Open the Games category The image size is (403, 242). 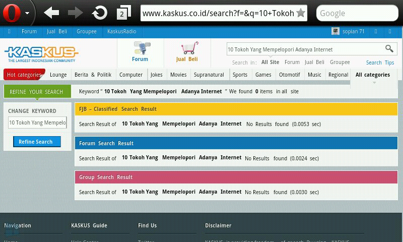263,75
